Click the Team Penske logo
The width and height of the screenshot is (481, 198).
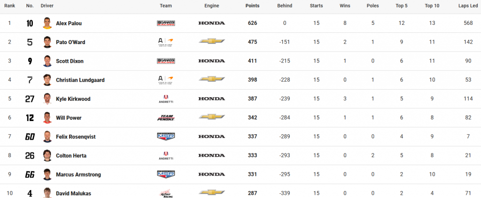tap(166, 118)
